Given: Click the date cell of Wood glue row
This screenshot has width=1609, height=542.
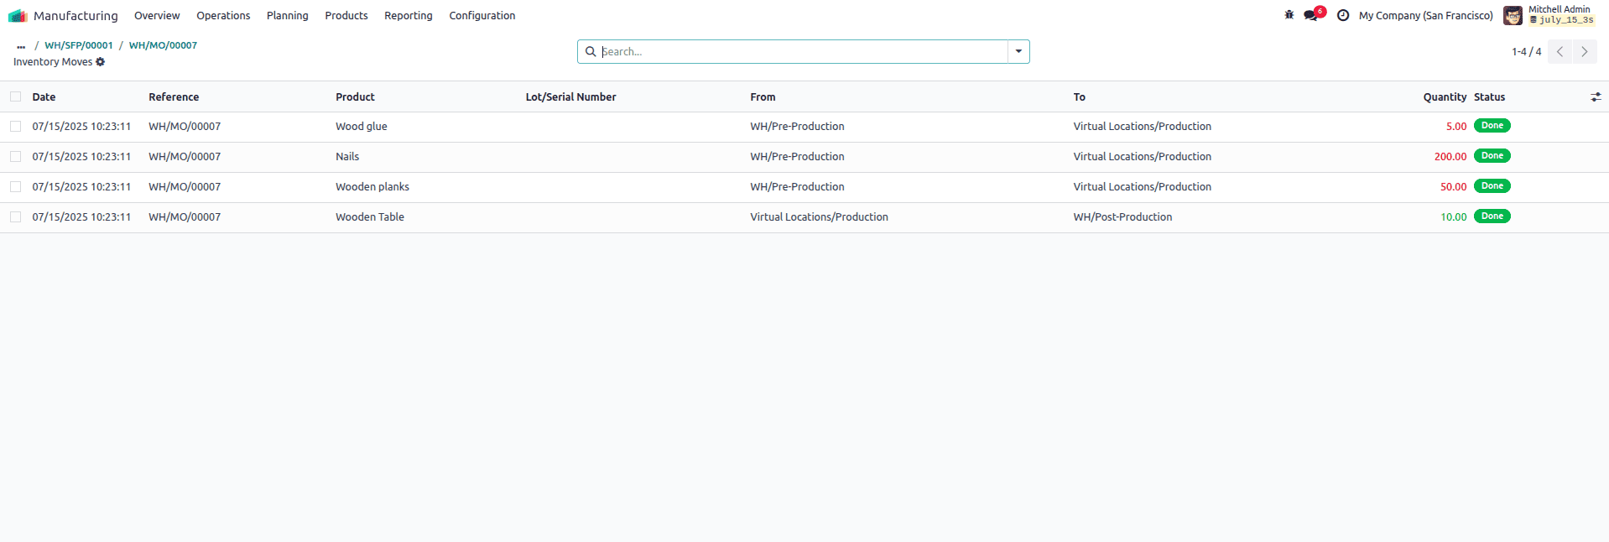Looking at the screenshot, I should tap(81, 127).
